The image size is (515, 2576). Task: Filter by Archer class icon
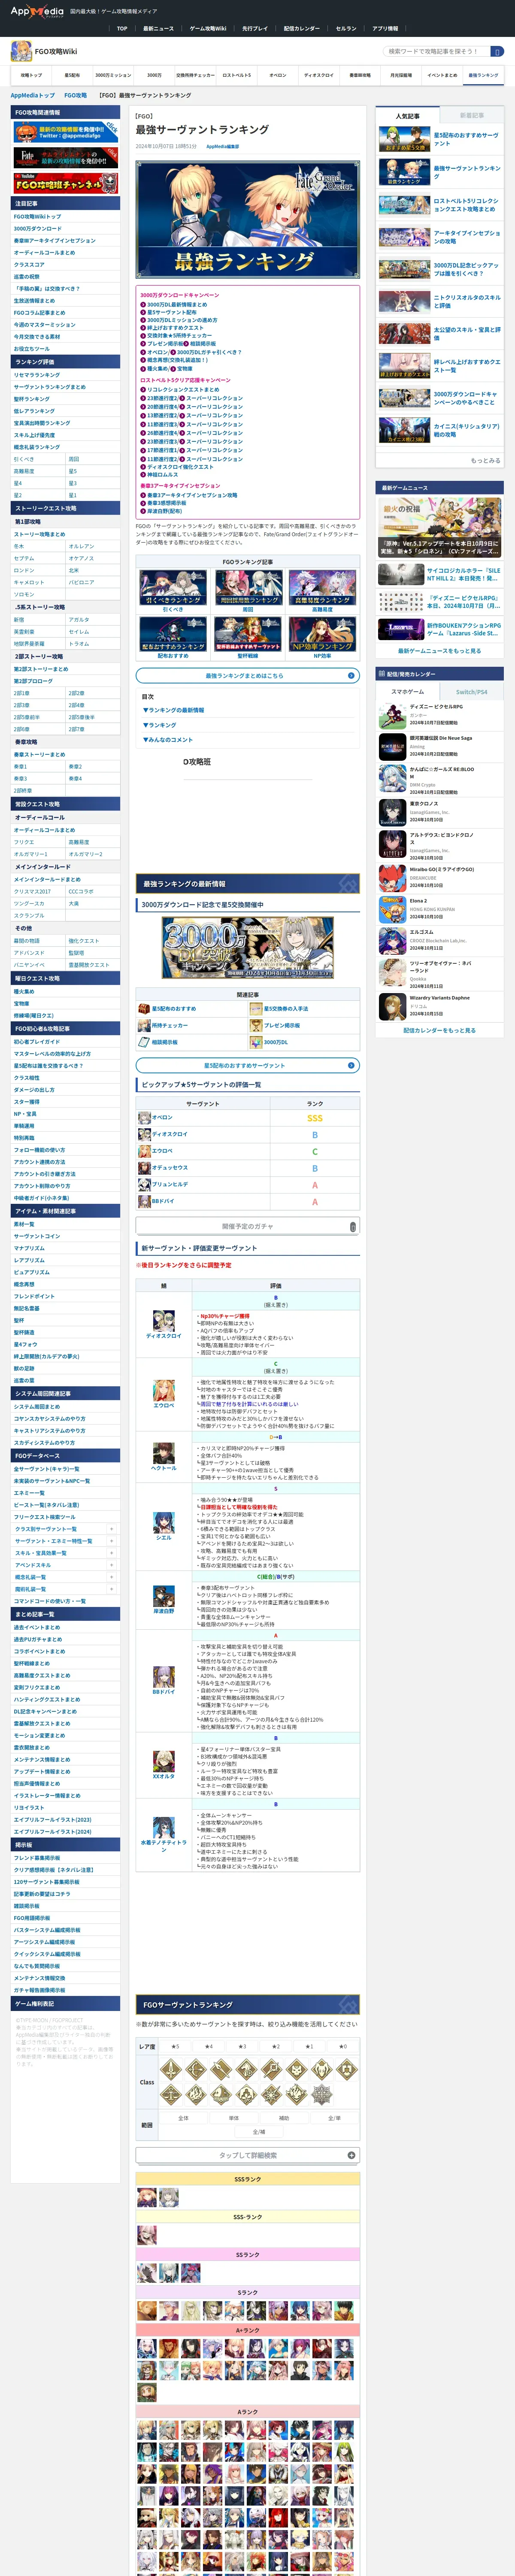(197, 2069)
